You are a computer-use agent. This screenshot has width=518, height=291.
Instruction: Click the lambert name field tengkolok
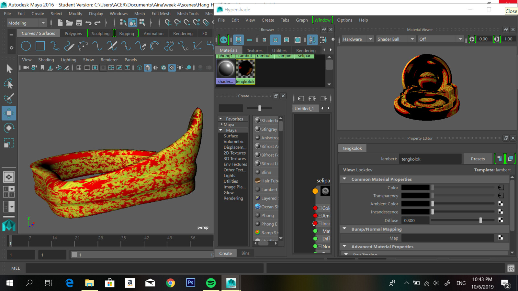tap(430, 159)
